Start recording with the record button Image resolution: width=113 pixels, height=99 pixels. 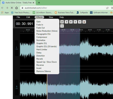[84, 22]
